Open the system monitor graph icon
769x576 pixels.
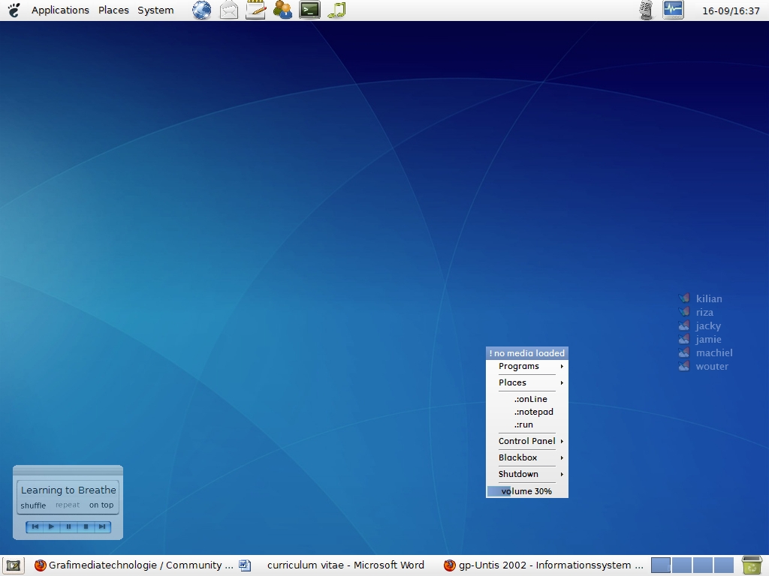[673, 10]
